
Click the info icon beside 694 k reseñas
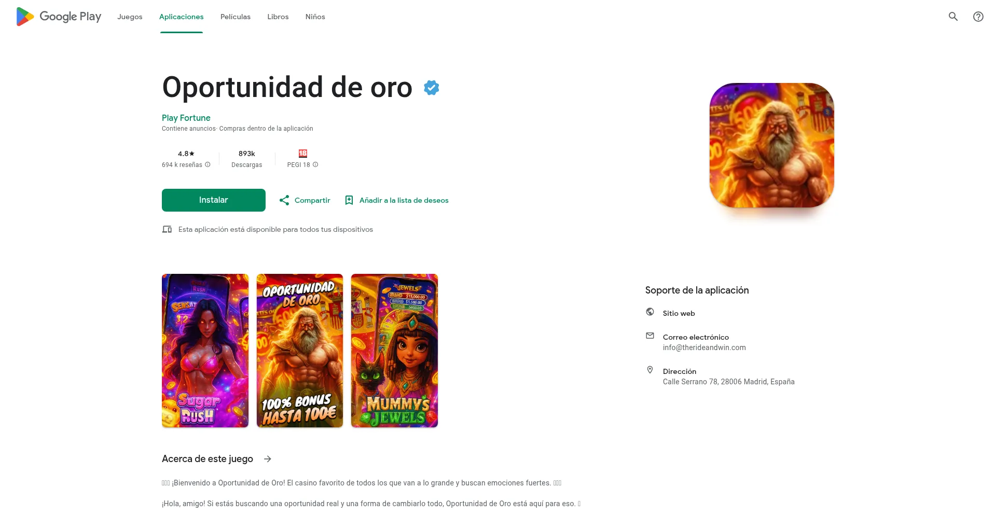pyautogui.click(x=208, y=164)
